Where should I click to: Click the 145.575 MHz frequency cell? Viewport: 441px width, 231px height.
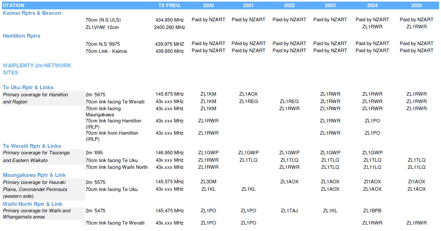click(x=170, y=182)
